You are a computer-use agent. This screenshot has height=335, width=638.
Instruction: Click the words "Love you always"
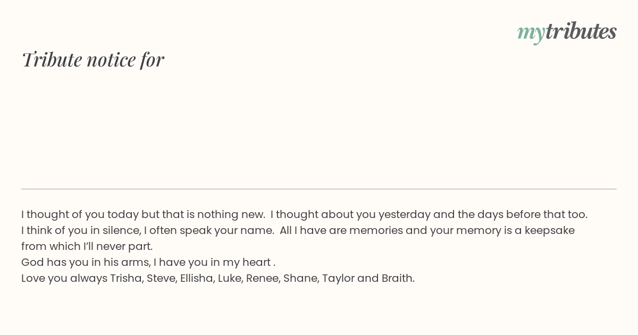(64, 278)
